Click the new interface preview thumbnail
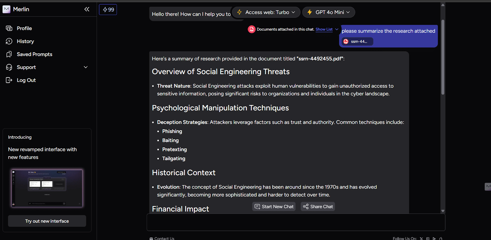This screenshot has height=240, width=491. click(x=47, y=188)
